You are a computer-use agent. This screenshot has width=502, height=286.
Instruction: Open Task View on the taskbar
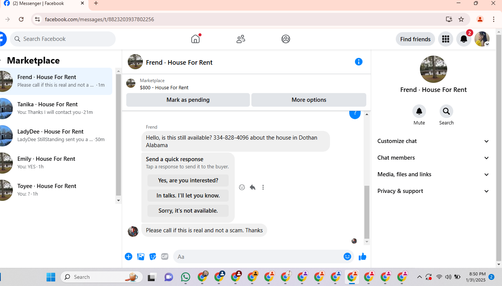(152, 277)
